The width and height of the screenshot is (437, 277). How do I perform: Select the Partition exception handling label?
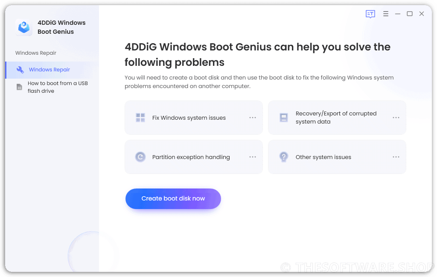[x=191, y=157]
